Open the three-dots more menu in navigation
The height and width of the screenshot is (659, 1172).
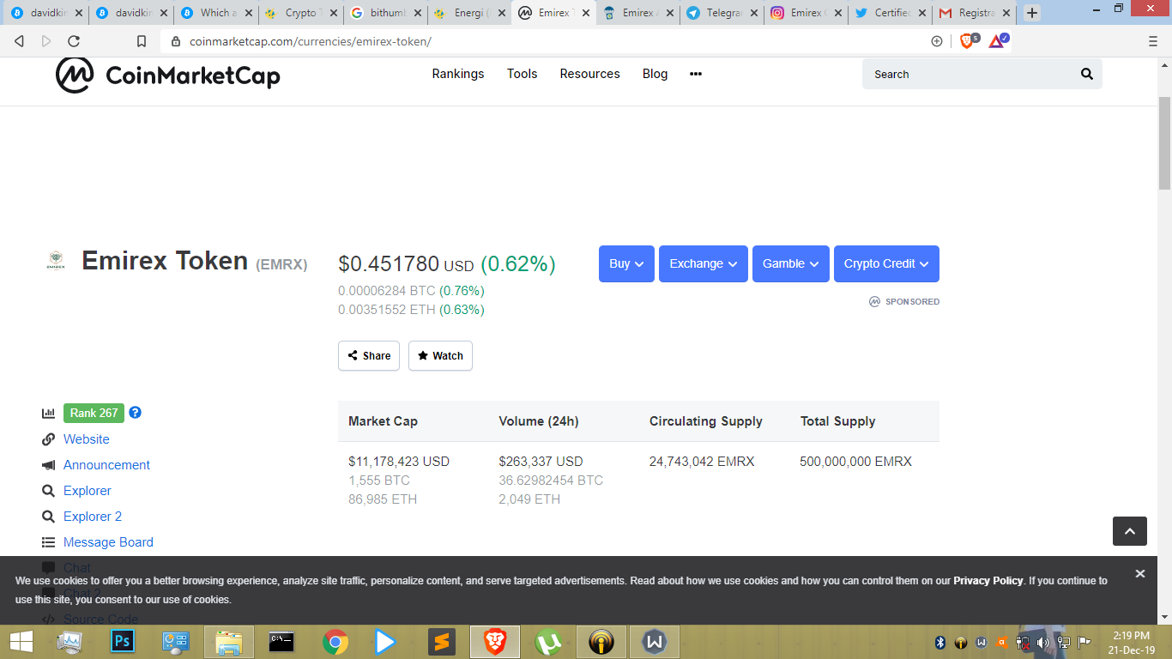tap(696, 74)
